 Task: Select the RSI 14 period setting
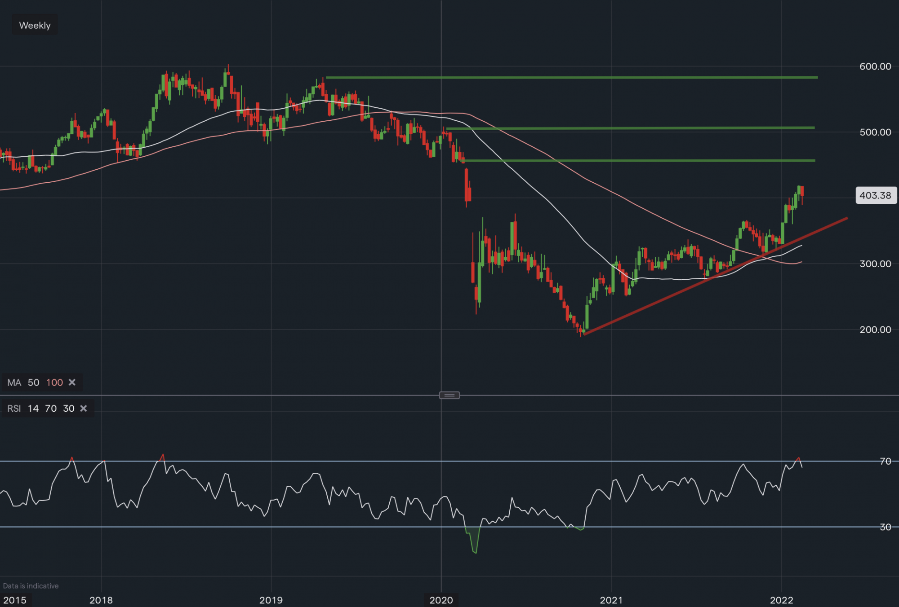point(33,409)
